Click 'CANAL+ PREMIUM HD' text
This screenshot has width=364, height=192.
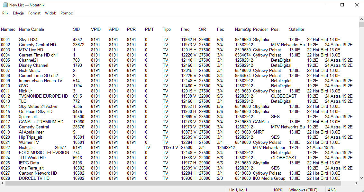tap(41, 122)
